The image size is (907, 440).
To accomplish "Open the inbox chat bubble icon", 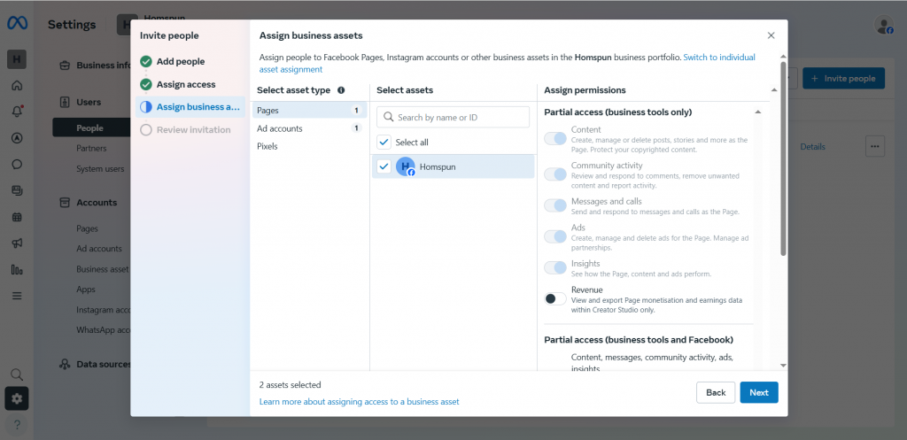I will [17, 164].
